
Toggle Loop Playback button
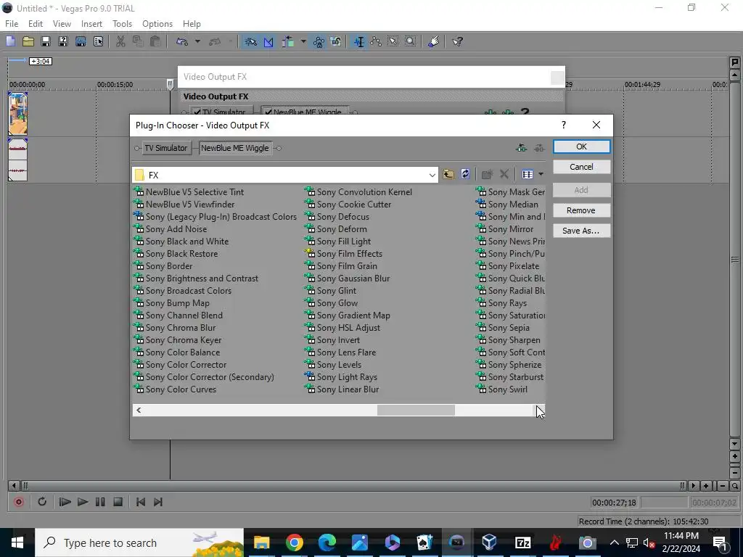click(41, 502)
